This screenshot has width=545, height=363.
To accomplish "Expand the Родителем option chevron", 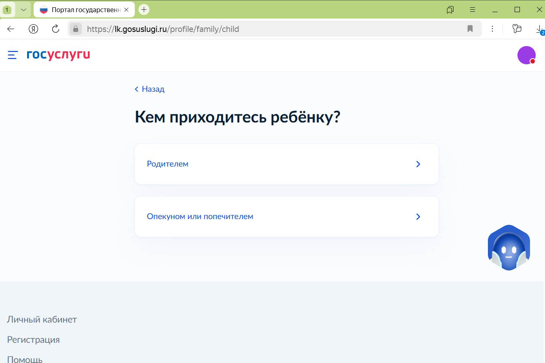I will [x=418, y=164].
